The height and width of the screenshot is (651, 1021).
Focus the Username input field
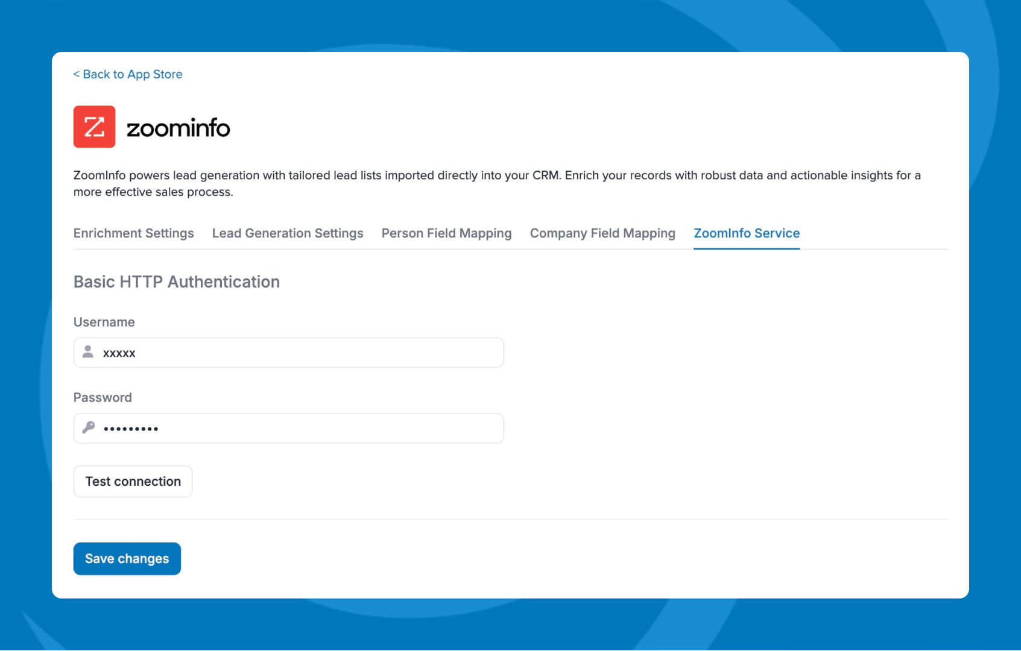pyautogui.click(x=302, y=353)
